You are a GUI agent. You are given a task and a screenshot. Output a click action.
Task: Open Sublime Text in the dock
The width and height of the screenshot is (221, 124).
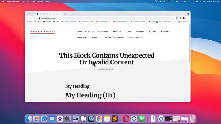pyautogui.click(x=115, y=119)
